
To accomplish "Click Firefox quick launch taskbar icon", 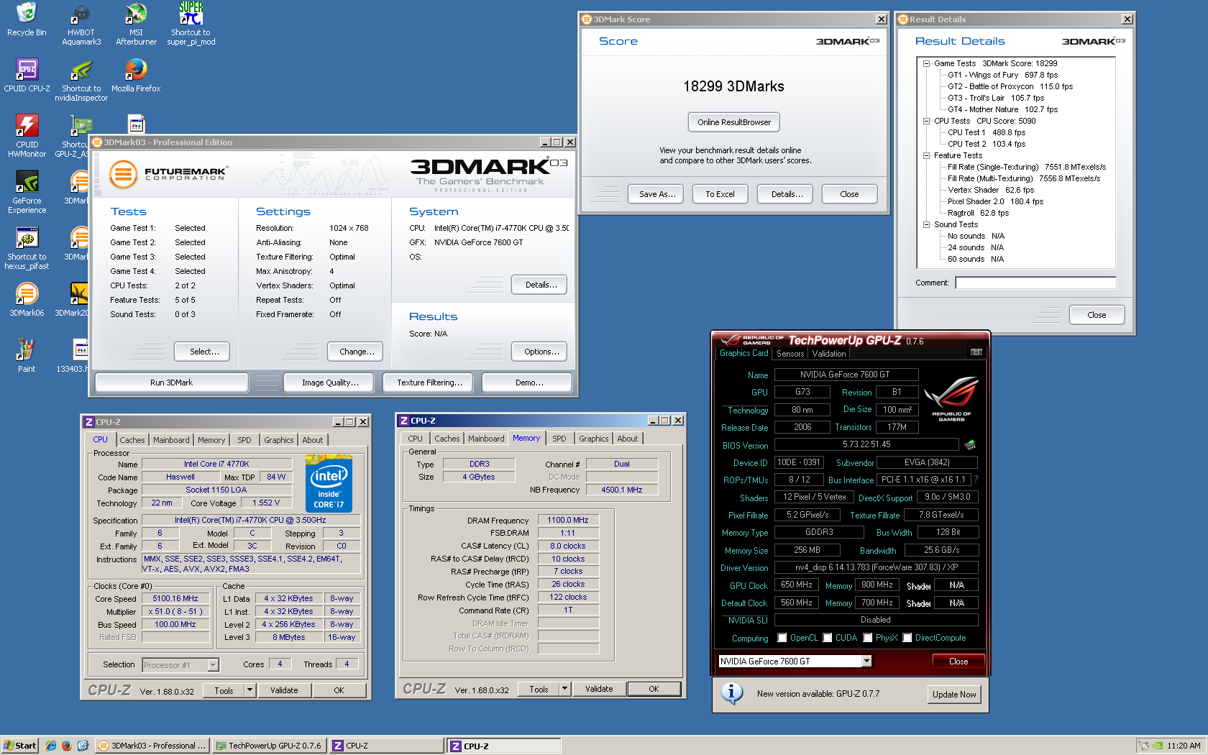I will tap(67, 746).
